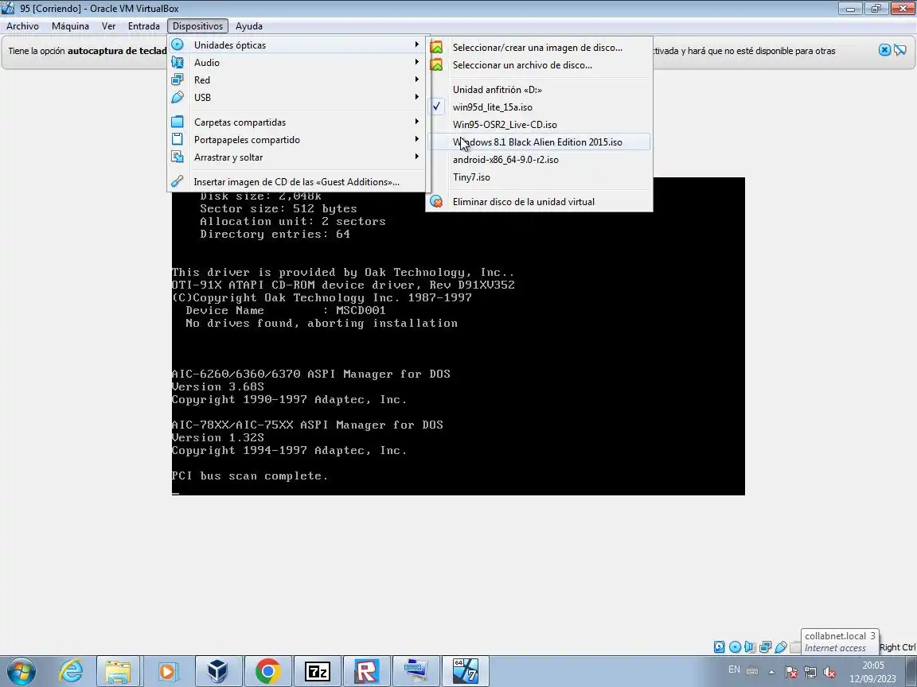Viewport: 917px width, 687px height.
Task: Click the optical disc icon beside Unidades ópticas
Action: coord(178,45)
